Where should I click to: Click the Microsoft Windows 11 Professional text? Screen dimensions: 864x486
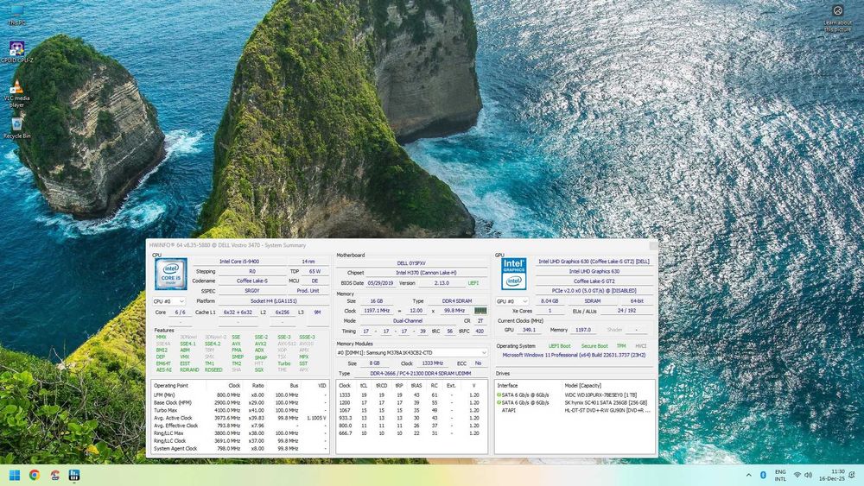(x=574, y=356)
